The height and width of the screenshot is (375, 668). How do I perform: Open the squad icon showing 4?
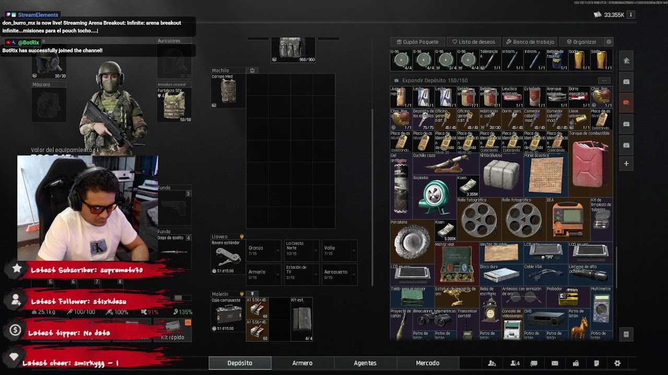point(515,363)
